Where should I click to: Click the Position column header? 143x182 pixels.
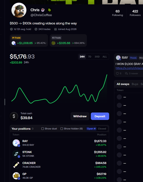point(102,135)
